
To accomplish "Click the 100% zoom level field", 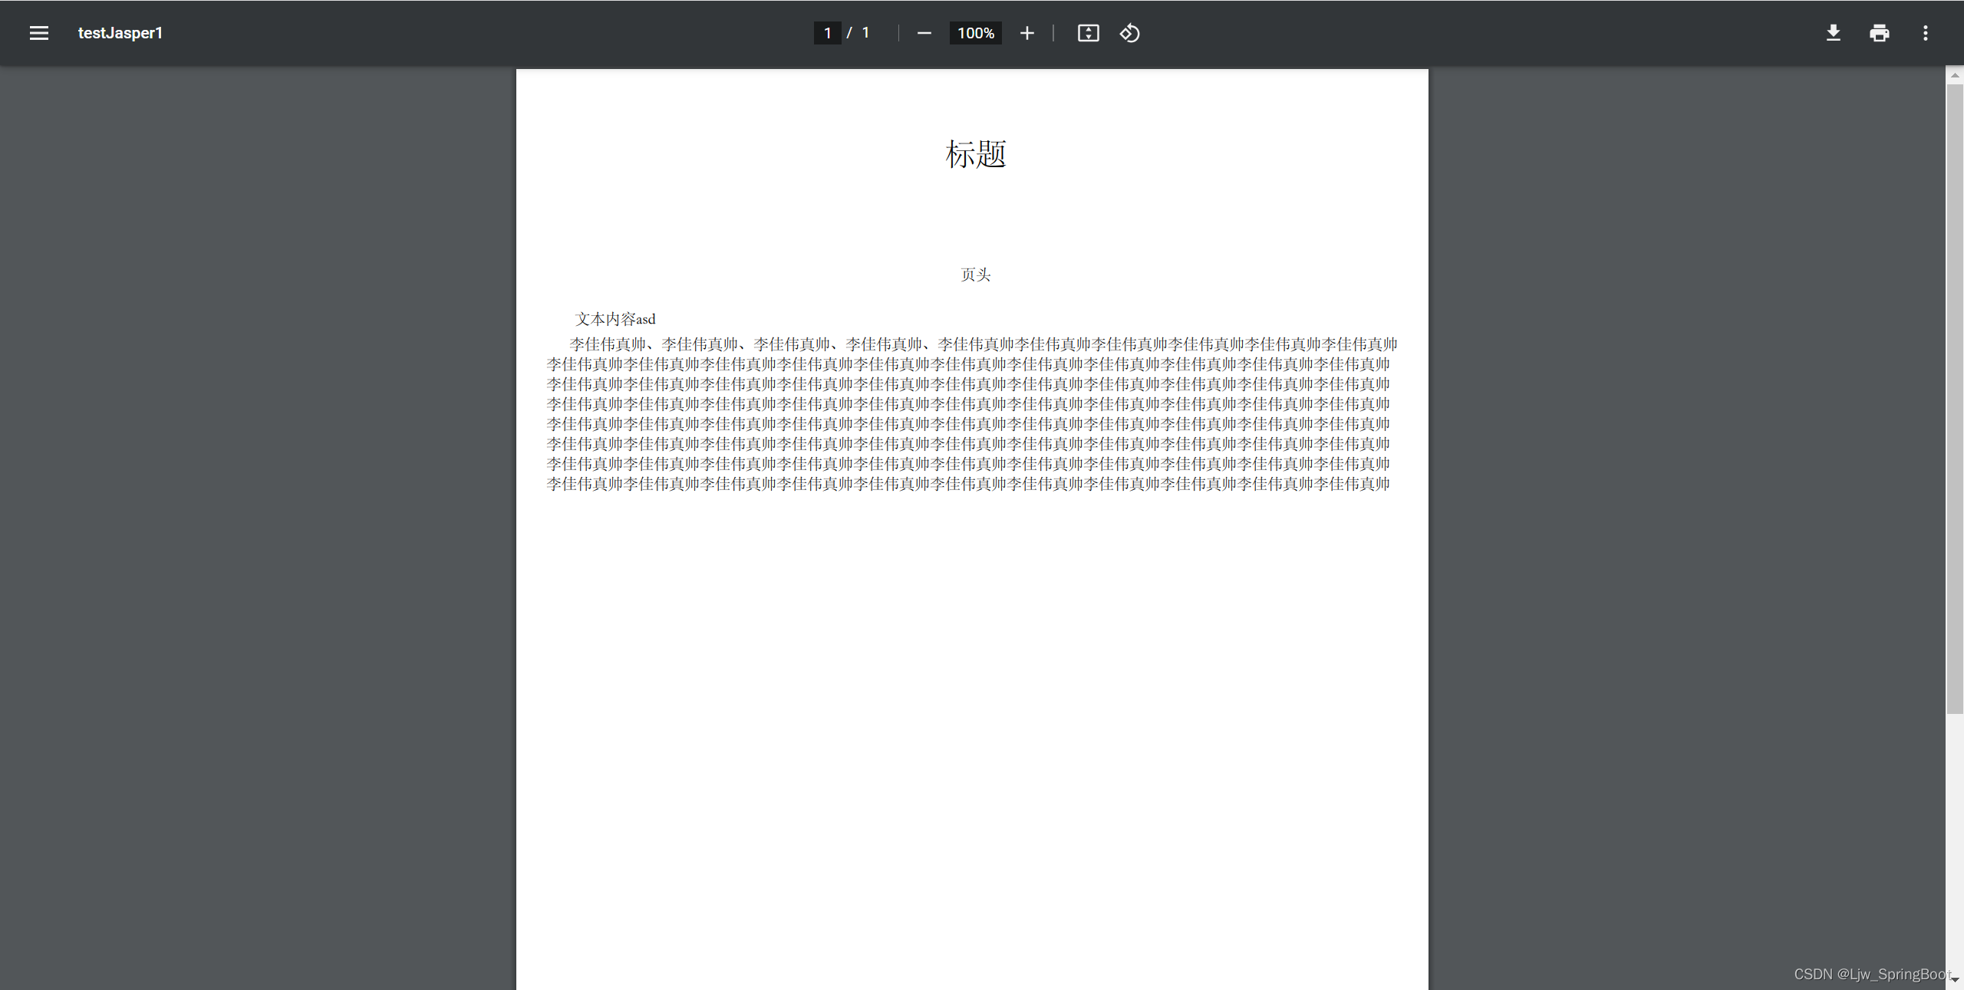I will click(x=975, y=33).
